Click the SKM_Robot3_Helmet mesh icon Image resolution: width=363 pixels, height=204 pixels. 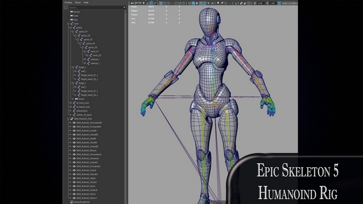(73, 190)
